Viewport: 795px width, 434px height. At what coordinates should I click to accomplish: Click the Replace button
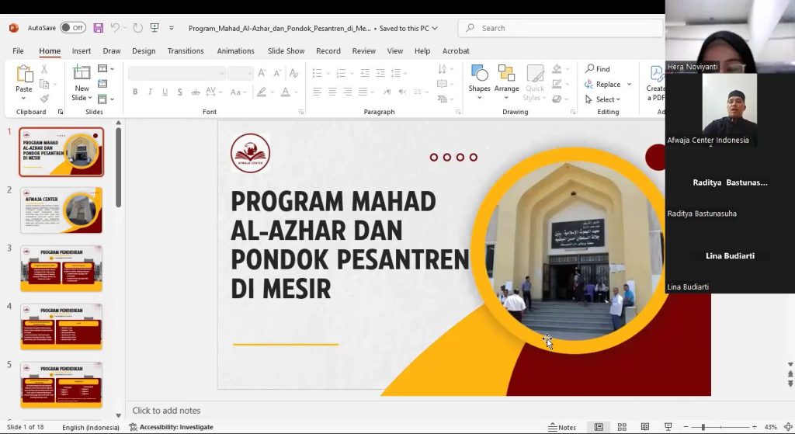602,84
